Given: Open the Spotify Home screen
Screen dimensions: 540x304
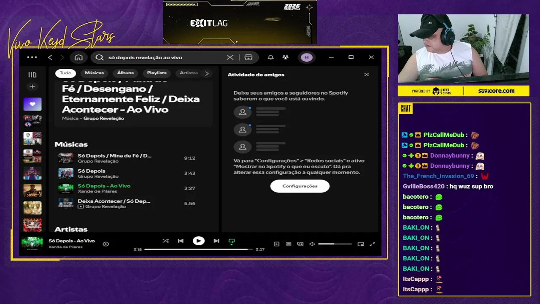Looking at the screenshot, I should (78, 57).
